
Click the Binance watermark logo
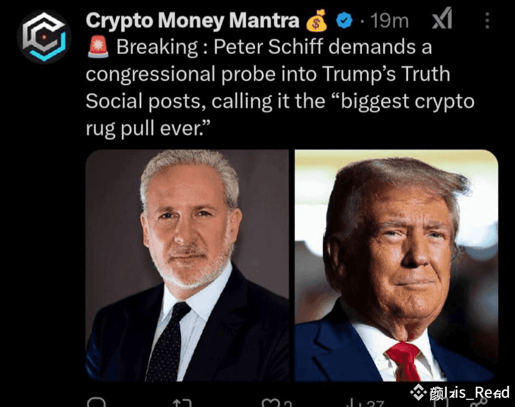pyautogui.click(x=419, y=392)
